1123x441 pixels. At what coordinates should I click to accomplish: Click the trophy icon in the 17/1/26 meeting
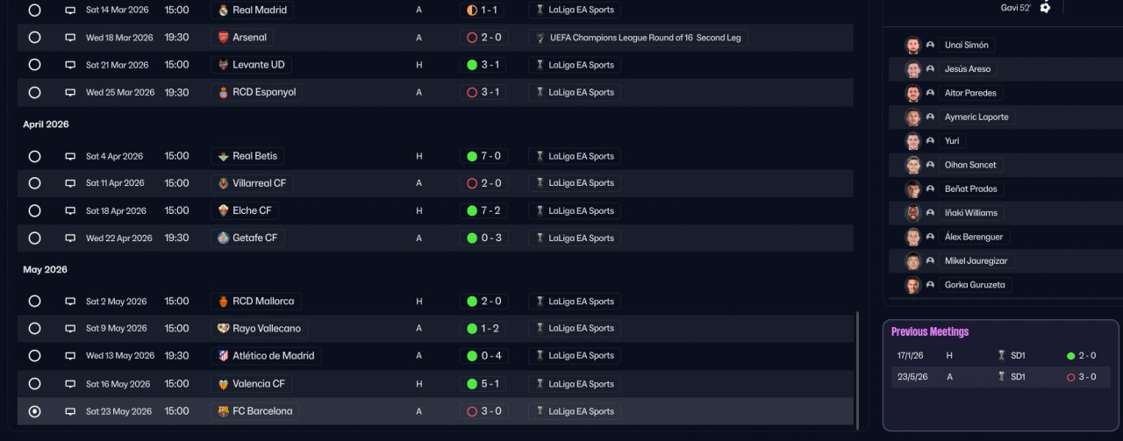tap(1001, 356)
